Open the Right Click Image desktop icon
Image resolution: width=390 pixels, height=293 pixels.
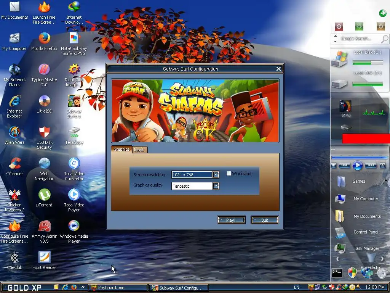click(74, 75)
